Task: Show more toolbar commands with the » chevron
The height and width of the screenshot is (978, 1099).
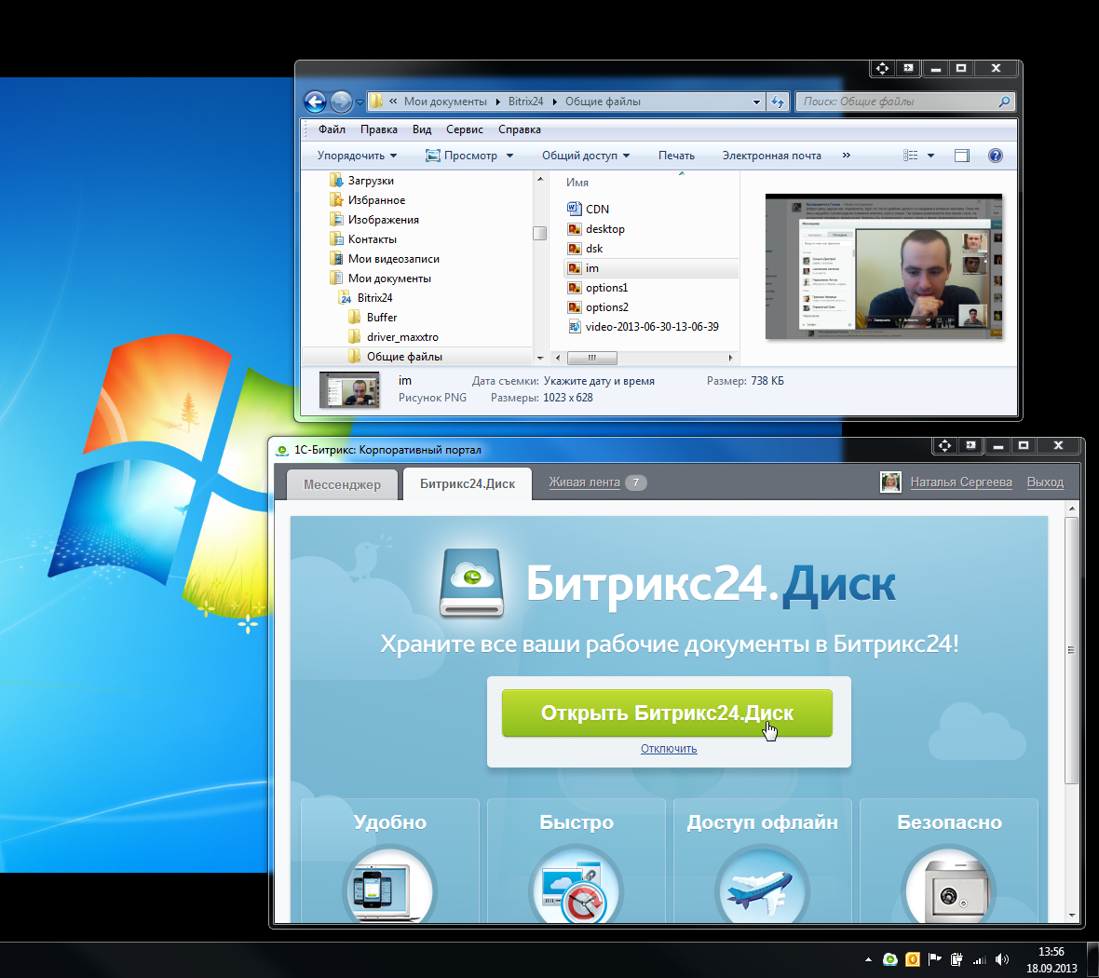Action: pyautogui.click(x=846, y=155)
